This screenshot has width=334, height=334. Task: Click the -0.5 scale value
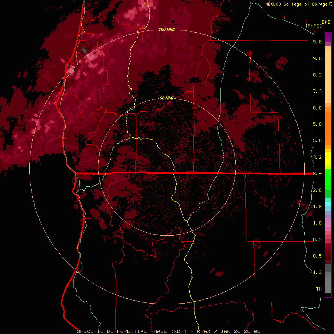(316, 256)
